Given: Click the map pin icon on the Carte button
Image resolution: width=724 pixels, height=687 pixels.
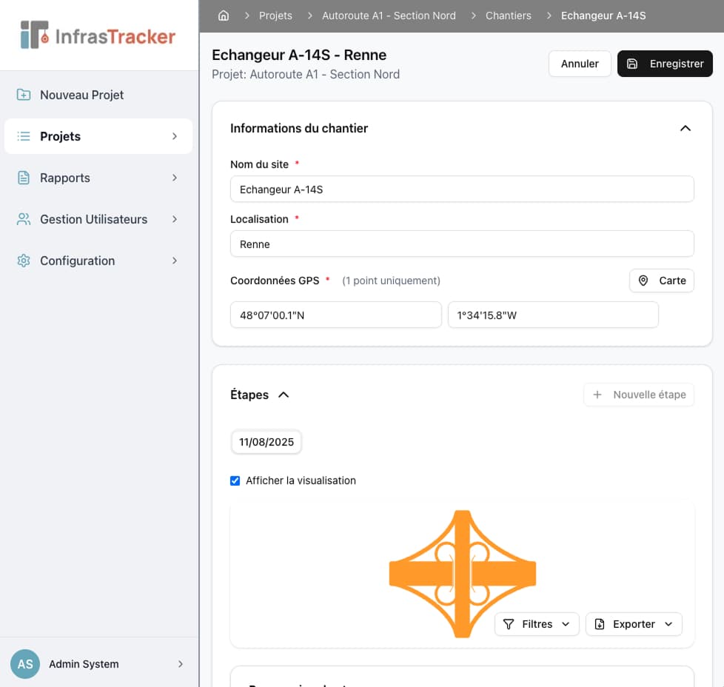Looking at the screenshot, I should click(x=643, y=281).
